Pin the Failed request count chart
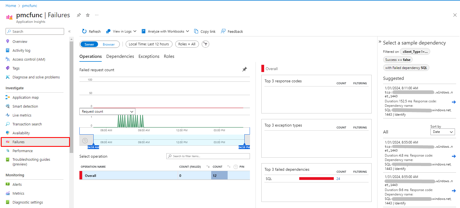Image resolution: width=460 pixels, height=208 pixels. pos(245,69)
